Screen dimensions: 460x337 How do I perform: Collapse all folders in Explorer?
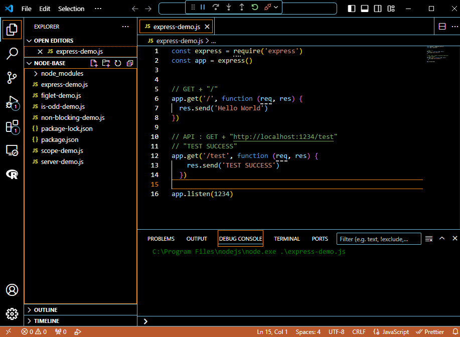point(130,63)
